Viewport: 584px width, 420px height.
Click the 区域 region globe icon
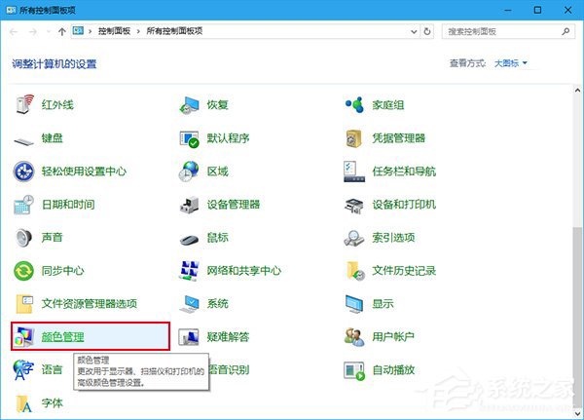[189, 172]
